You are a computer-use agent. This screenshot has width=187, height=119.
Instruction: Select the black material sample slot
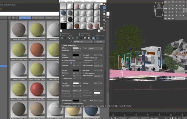point(70,19)
